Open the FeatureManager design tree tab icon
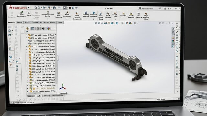The height and width of the screenshot is (116, 207). pos(27,28)
